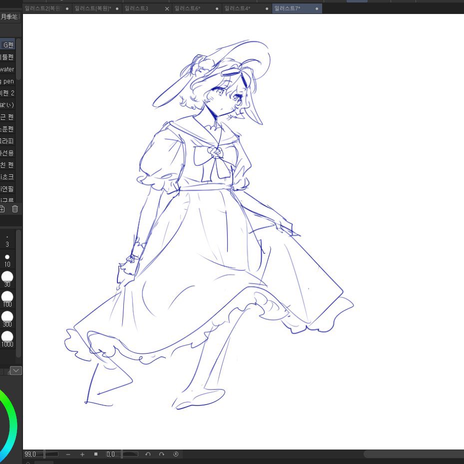Close the 일러스트3 tab with its X
The height and width of the screenshot is (464, 464).
click(x=167, y=9)
